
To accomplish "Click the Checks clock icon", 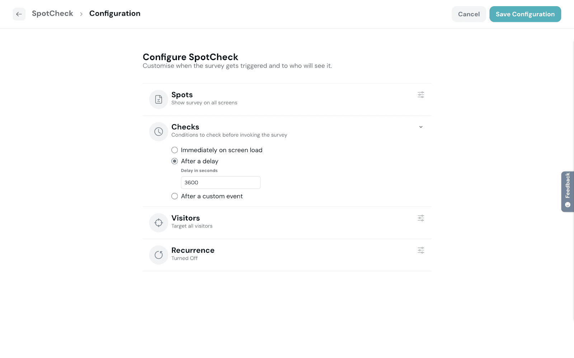I will (159, 132).
